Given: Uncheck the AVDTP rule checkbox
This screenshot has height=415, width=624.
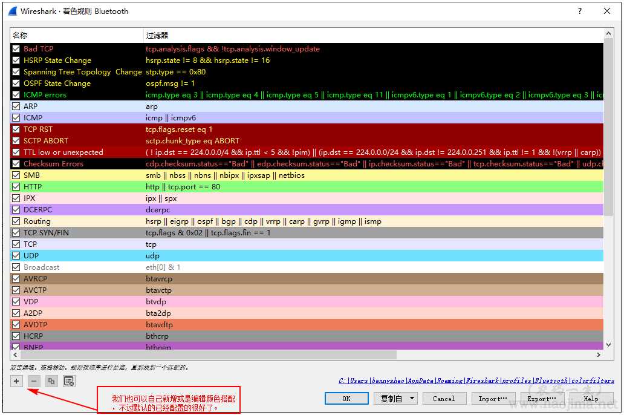Looking at the screenshot, I should pos(16,325).
